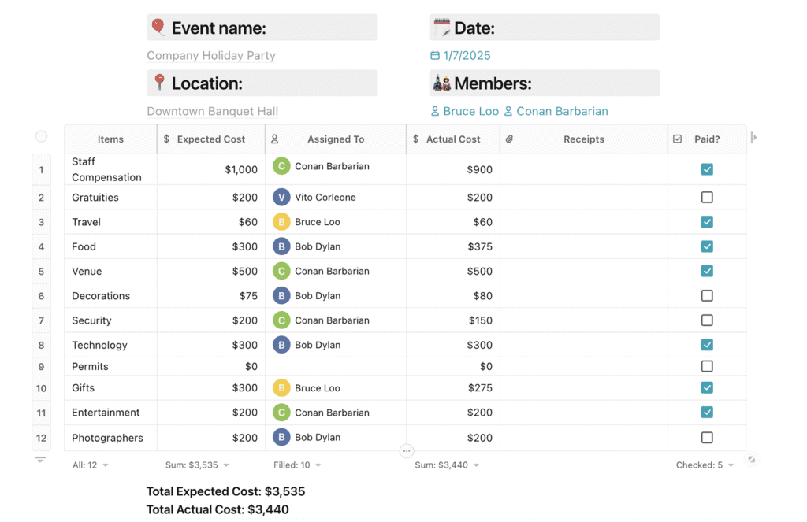
Task: Tick the Paid checkbox for Photographers
Action: pos(707,438)
